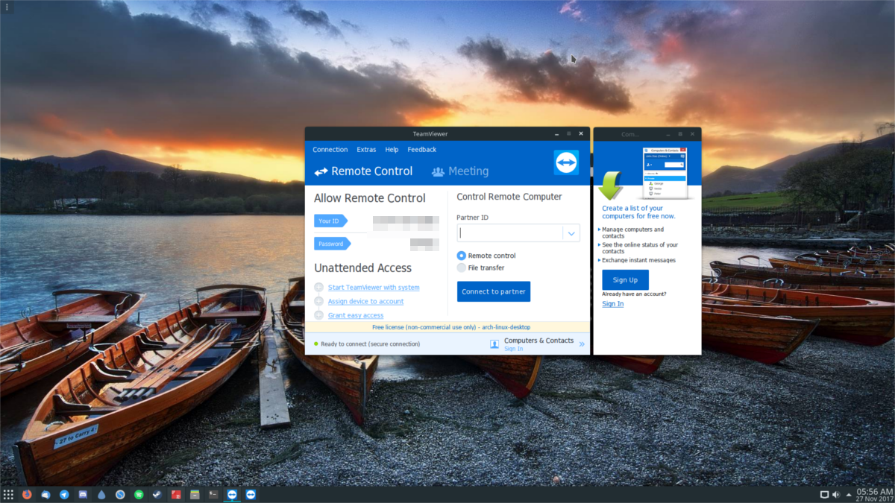Click Connect to partner button
Viewport: 895px width, 503px height.
click(494, 291)
